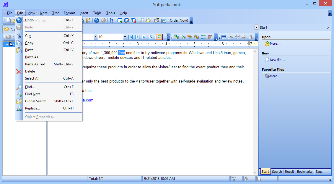
Task: Select Global Search... menu entry
Action: coord(48,101)
